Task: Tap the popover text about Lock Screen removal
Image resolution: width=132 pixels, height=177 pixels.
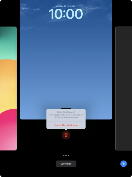Action: tap(66, 116)
